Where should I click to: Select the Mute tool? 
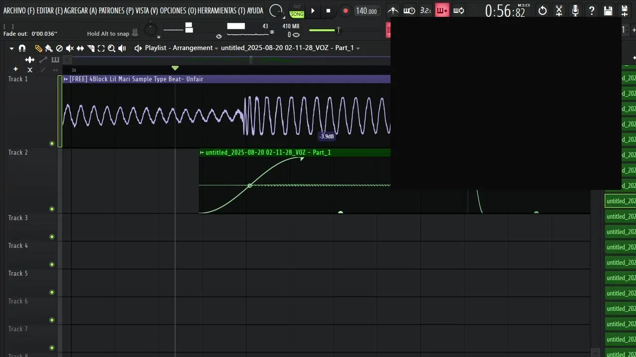tap(70, 48)
